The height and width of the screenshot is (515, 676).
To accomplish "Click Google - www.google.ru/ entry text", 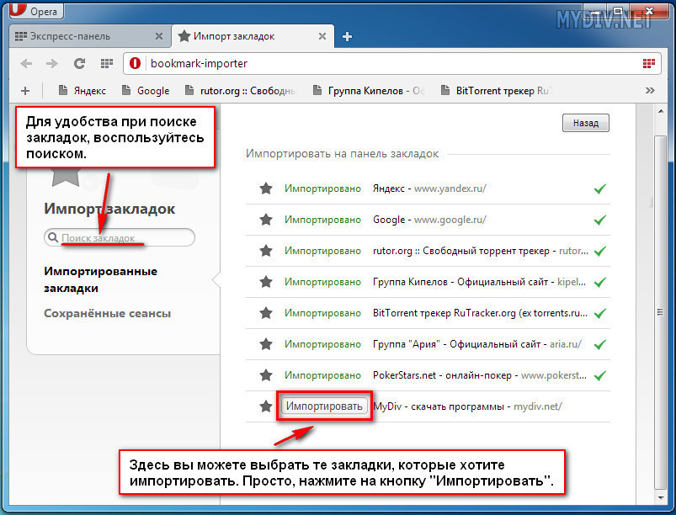I will point(429,220).
